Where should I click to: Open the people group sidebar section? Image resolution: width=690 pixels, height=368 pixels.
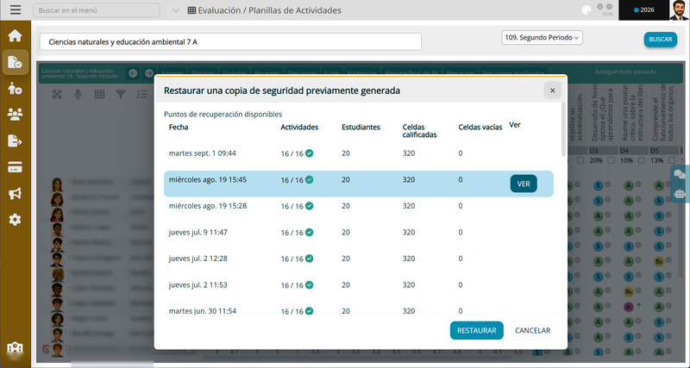coord(15,115)
